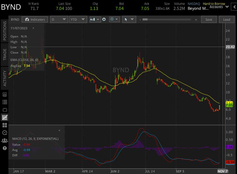The width and height of the screenshot is (237, 174).
Task: Click the Load chart button
Action: 227,19
